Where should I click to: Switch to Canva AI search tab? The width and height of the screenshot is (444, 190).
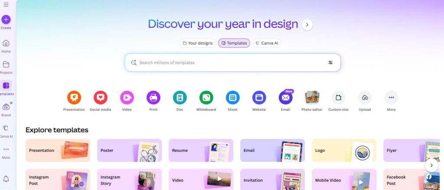point(267,43)
